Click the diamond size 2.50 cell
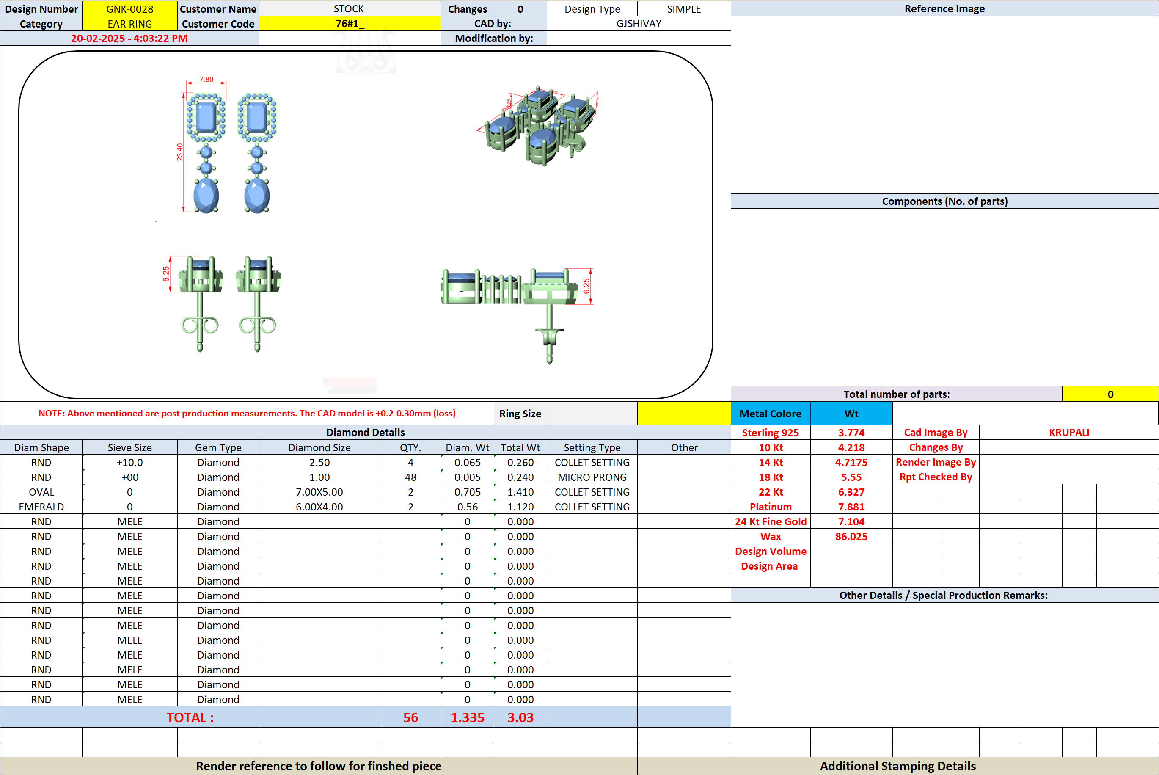The height and width of the screenshot is (775, 1159). 319,462
